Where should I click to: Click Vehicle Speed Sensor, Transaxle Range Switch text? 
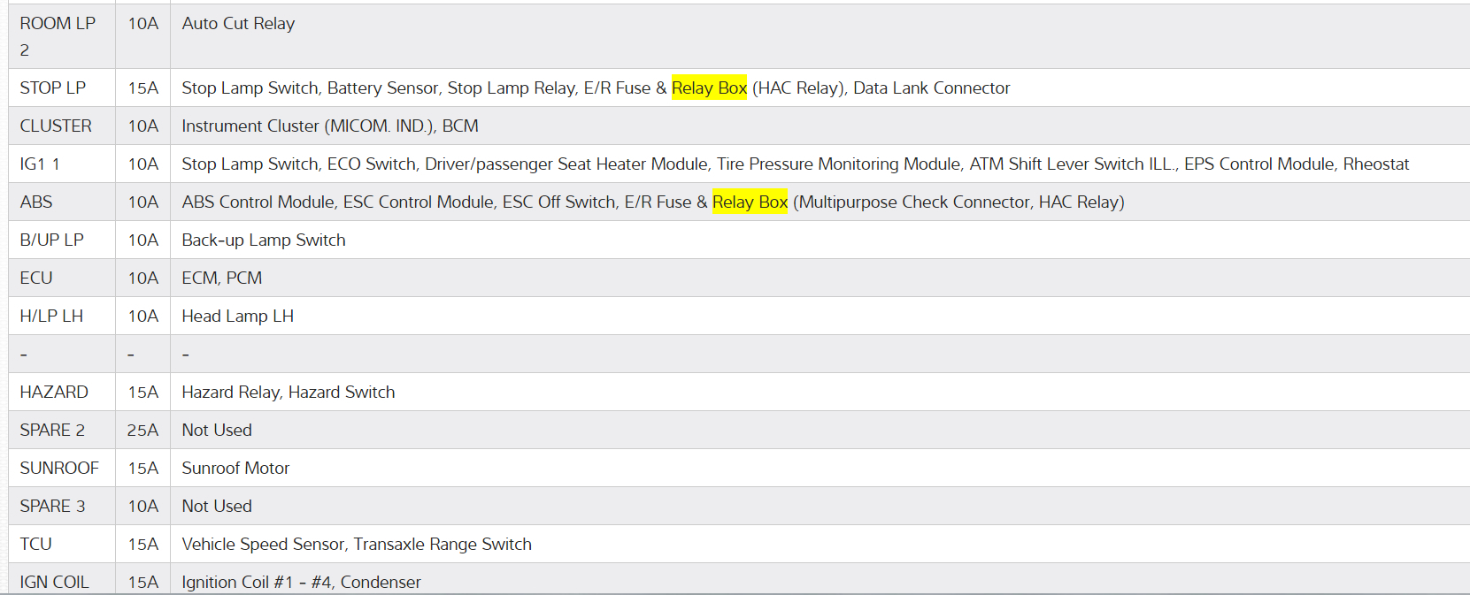click(x=357, y=544)
